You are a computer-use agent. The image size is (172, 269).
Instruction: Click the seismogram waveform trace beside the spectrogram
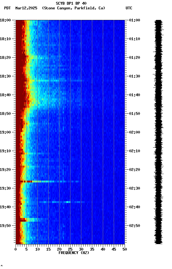click(x=158, y=132)
